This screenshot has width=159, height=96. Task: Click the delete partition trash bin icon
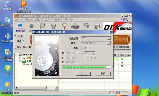click(x=53, y=26)
